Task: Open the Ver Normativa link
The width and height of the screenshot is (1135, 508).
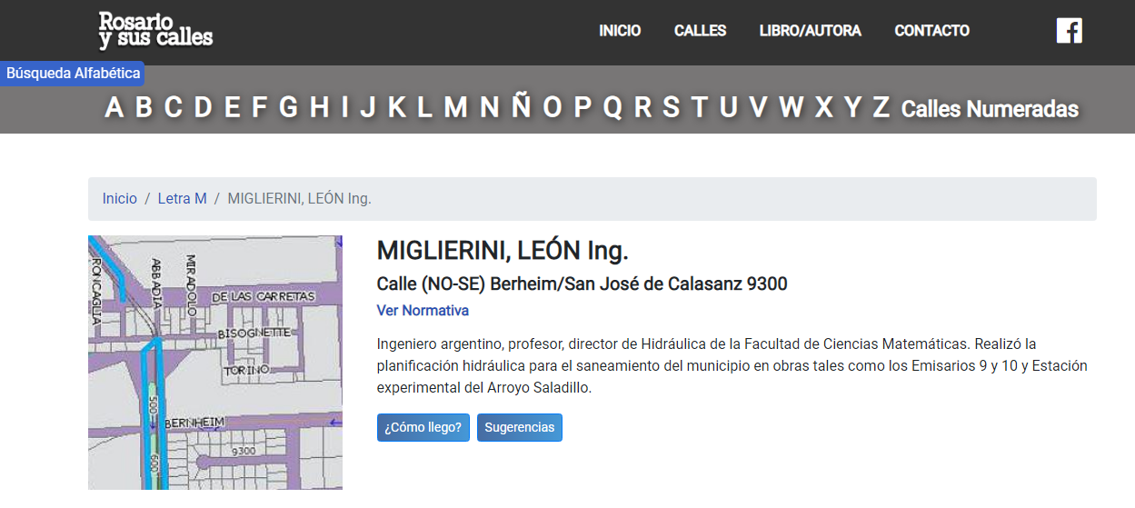Action: pos(423,311)
